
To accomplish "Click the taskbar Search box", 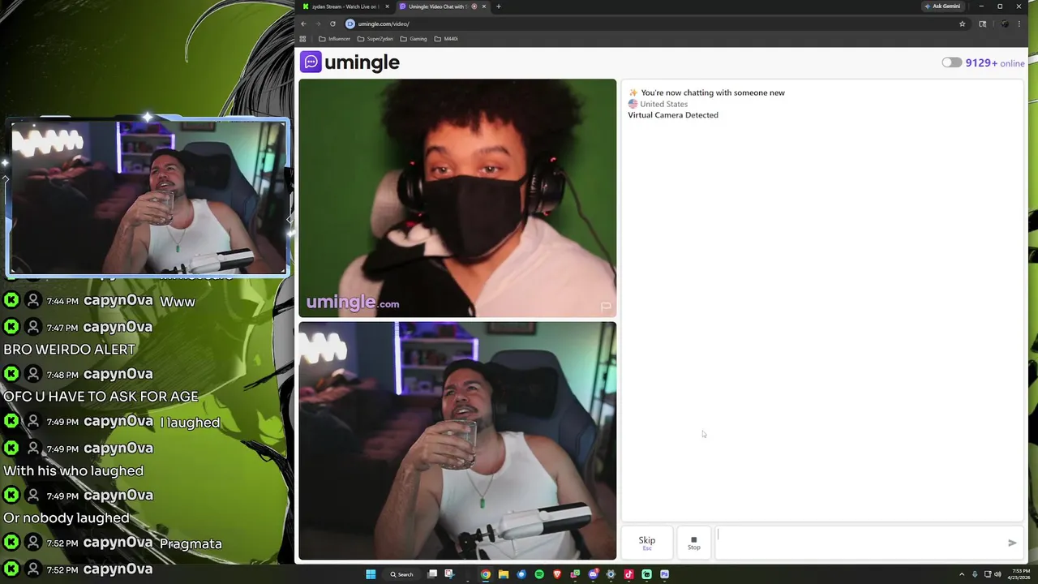I will 403,574.
